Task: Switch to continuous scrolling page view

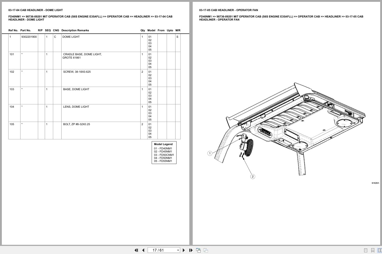Action: [373, 250]
